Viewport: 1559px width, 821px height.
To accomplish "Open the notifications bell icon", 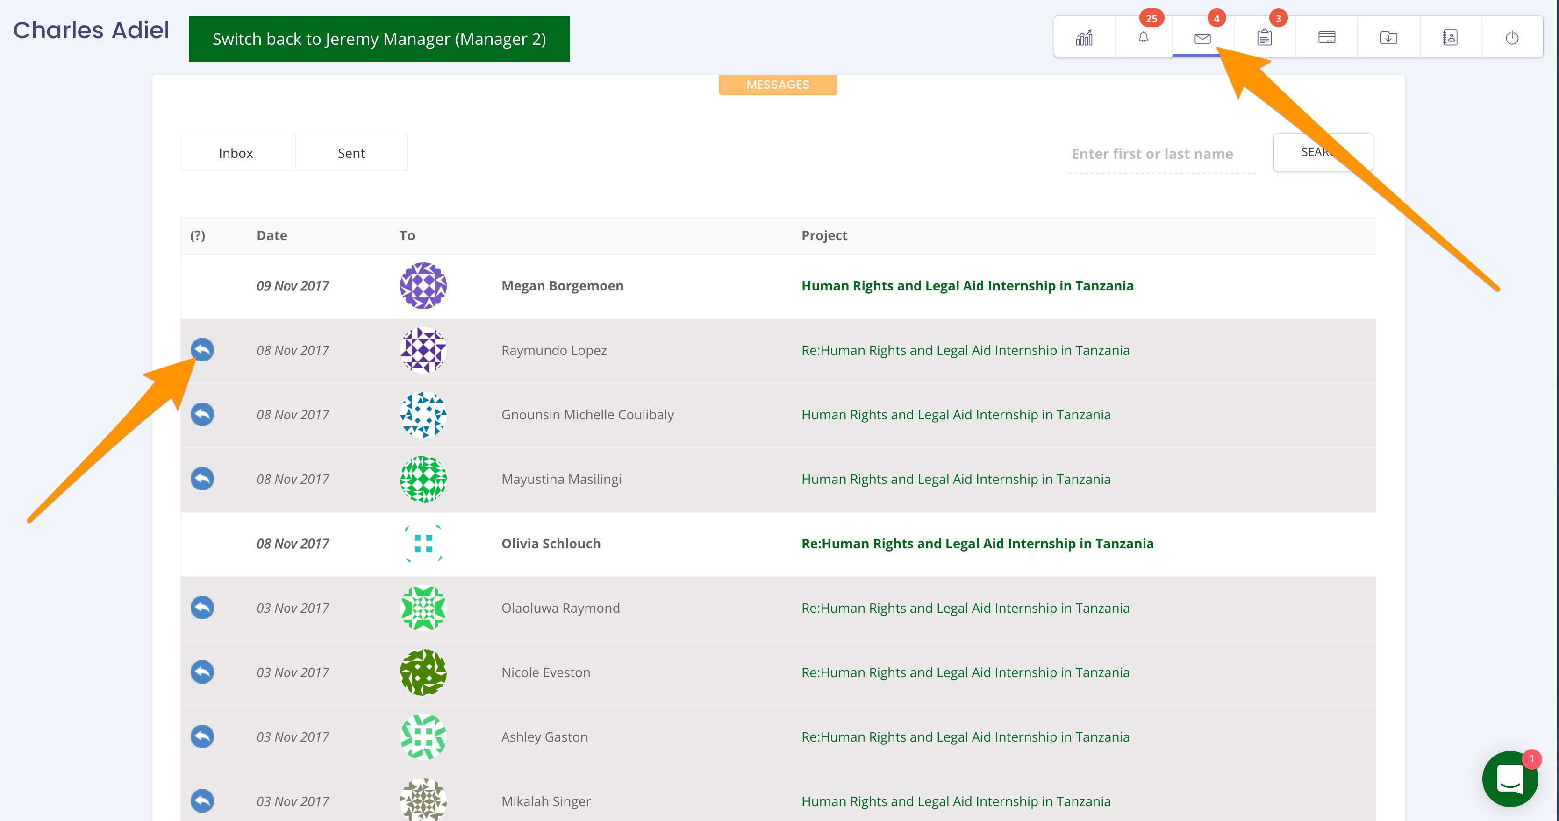I will click(1143, 37).
